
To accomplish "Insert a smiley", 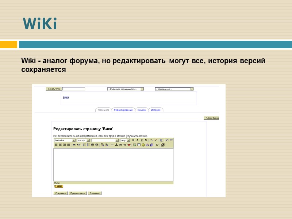I will pos(143,145).
